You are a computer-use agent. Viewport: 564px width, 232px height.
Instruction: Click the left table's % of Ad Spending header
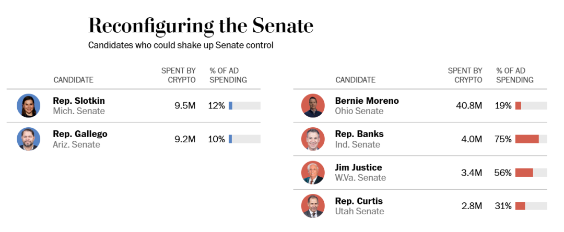228,75
